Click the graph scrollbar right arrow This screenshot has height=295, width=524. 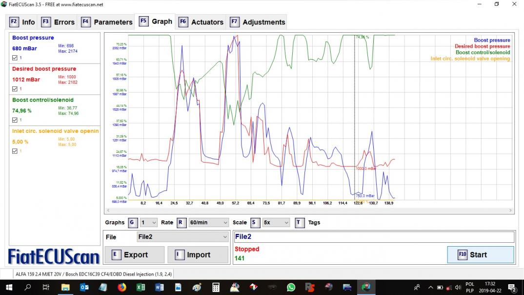click(x=510, y=211)
